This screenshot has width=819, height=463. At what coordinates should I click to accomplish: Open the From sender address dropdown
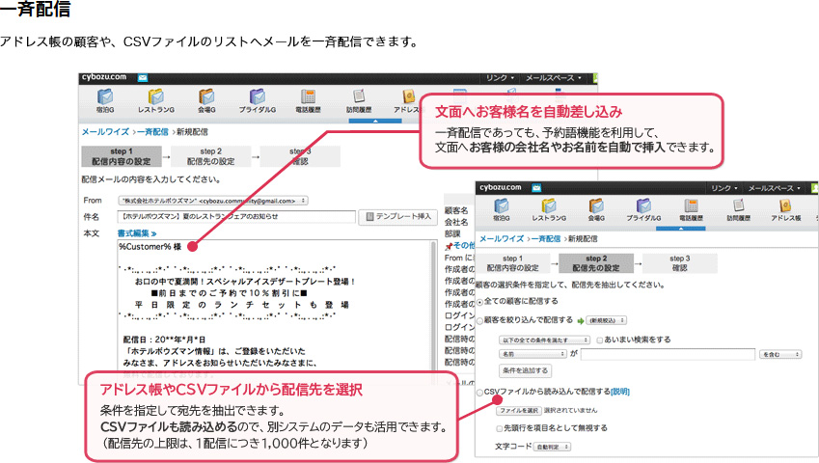coord(212,200)
